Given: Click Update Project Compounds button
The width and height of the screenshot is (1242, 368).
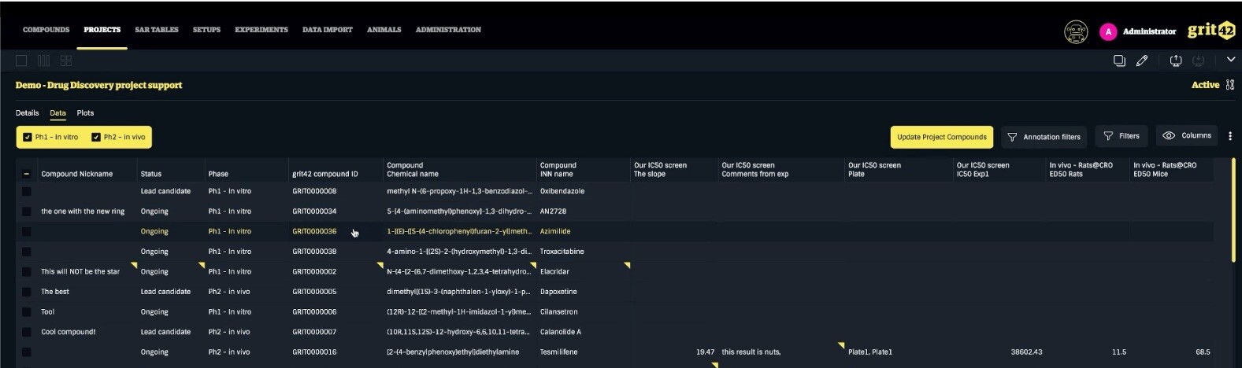Looking at the screenshot, I should tap(941, 137).
